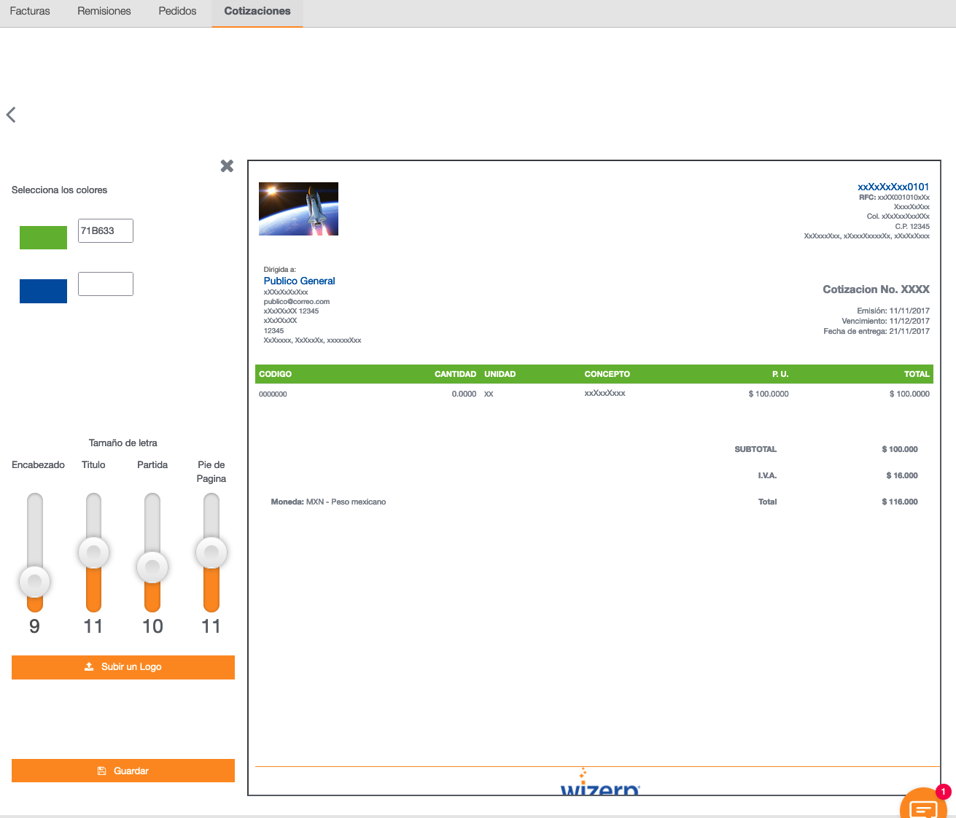Image resolution: width=956 pixels, height=818 pixels.
Task: Upload a logo with Subir un Logo
Action: 123,667
